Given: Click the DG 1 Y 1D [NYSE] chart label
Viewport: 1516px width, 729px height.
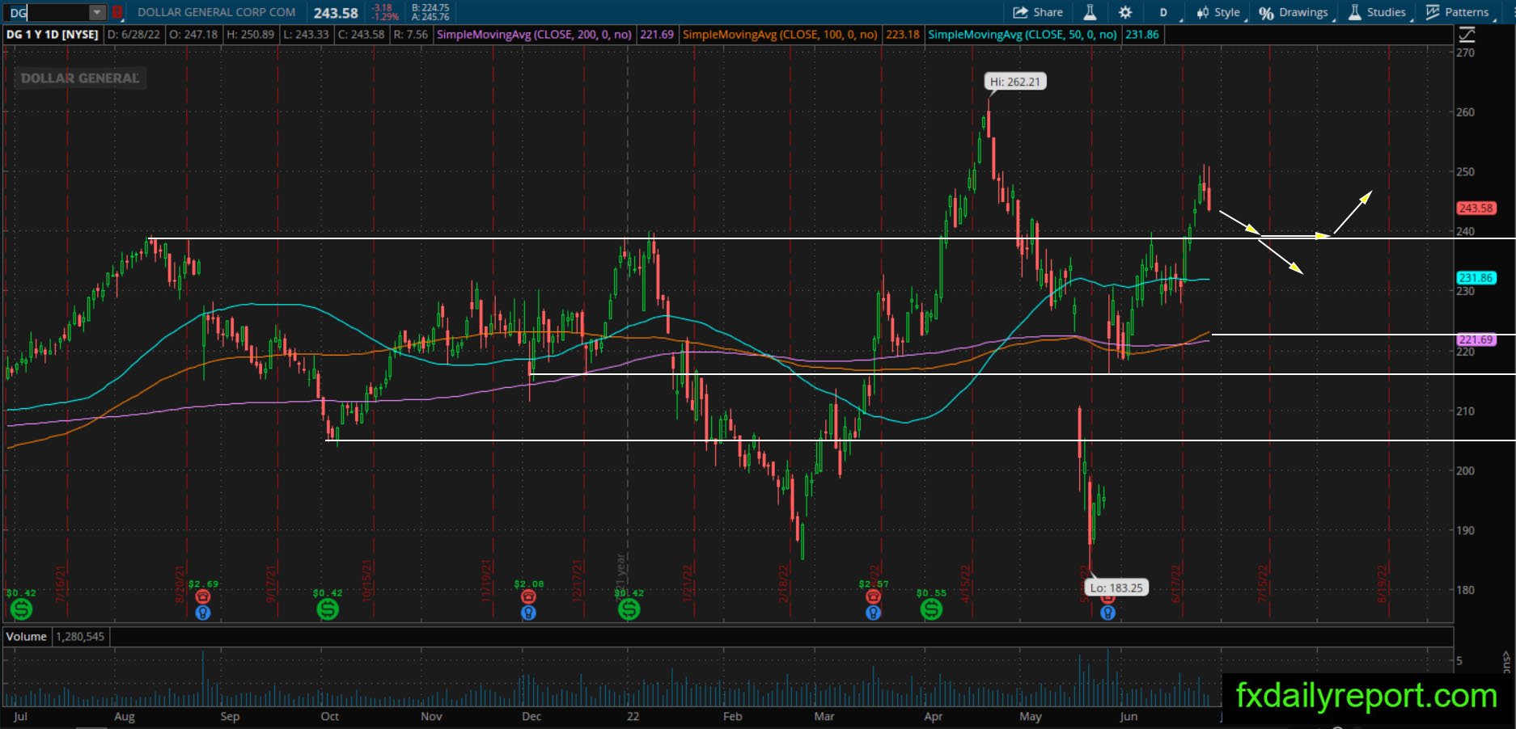Looking at the screenshot, I should click(53, 35).
